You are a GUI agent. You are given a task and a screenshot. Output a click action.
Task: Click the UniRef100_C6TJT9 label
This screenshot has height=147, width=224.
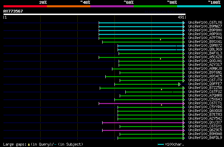pyautogui.click(x=205, y=80)
